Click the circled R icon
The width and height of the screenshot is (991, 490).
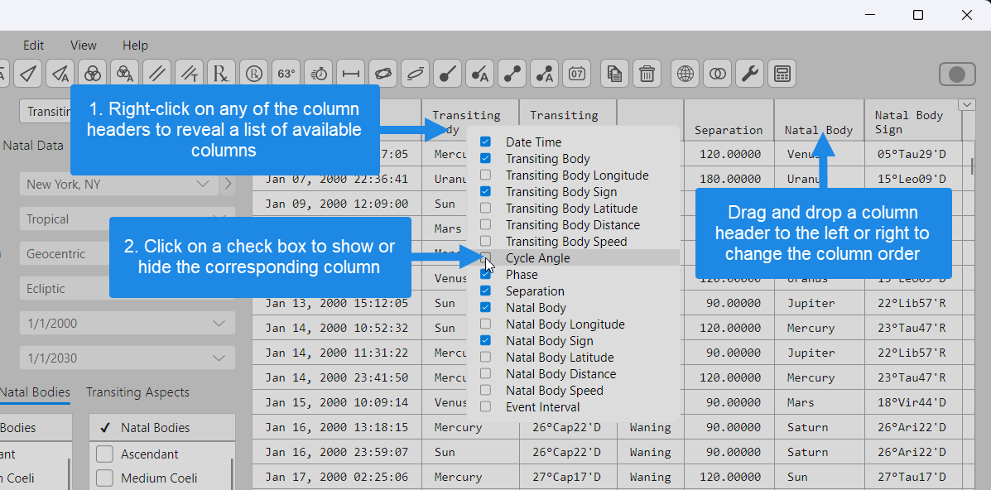pyautogui.click(x=254, y=74)
